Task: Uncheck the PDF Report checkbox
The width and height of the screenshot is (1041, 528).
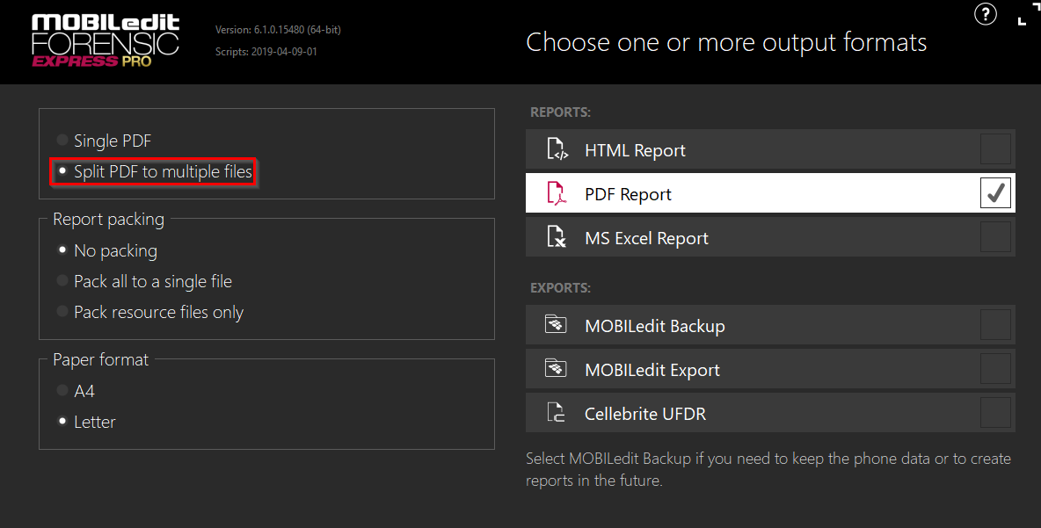Action: click(995, 193)
